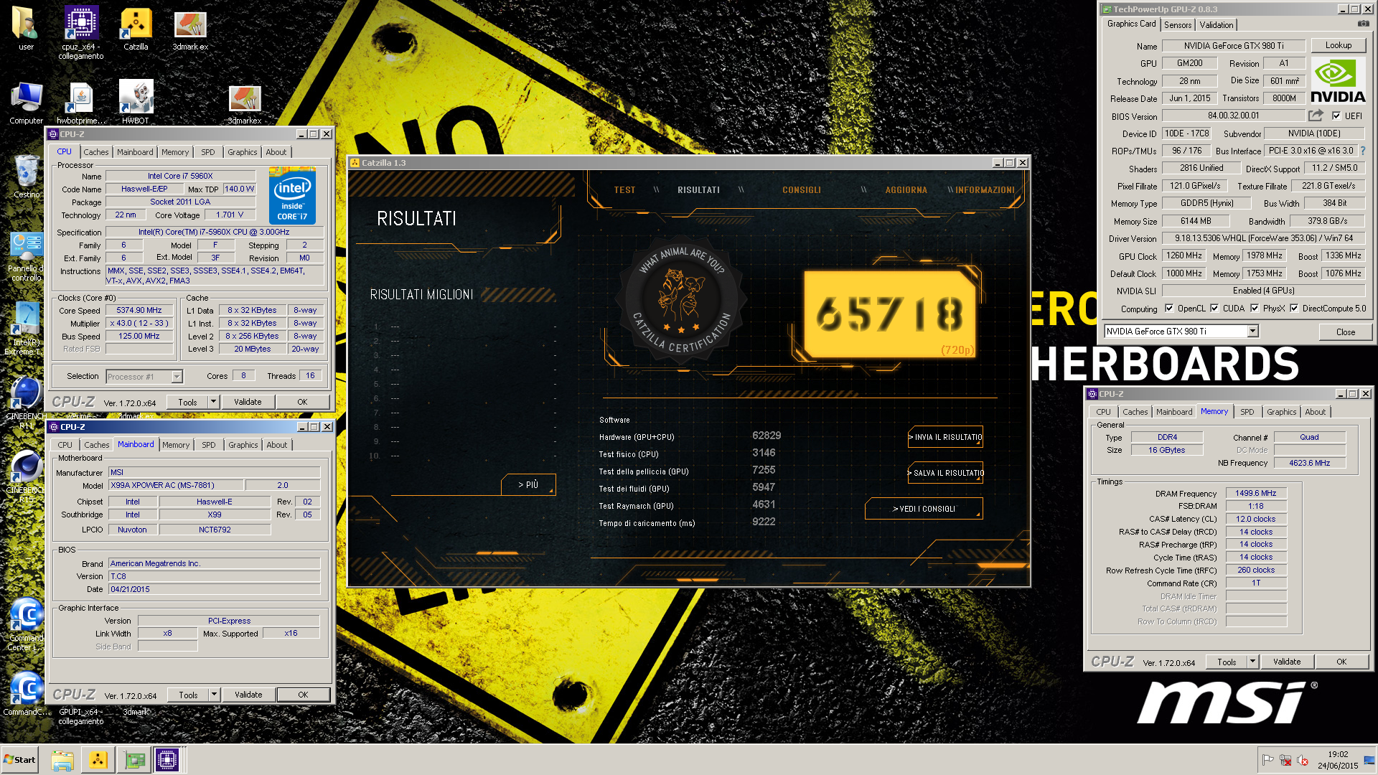1378x775 pixels.
Task: Switch to Catzilla via its taskbar icon
Action: pos(98,760)
